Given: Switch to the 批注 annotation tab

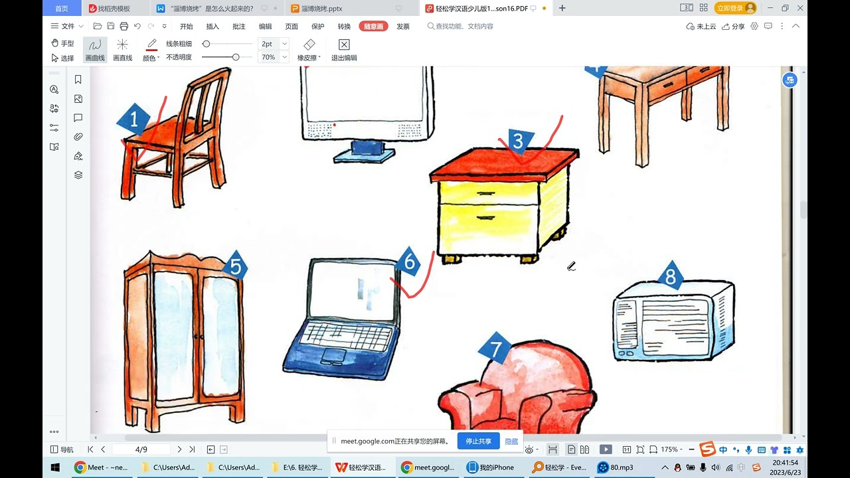Looking at the screenshot, I should click(239, 27).
